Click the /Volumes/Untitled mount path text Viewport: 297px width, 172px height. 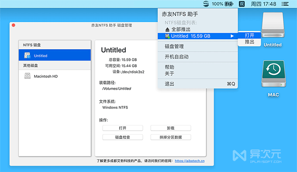pos(117,88)
